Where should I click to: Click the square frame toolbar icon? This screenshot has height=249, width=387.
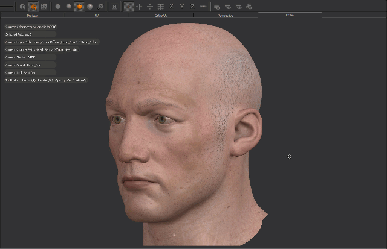[114, 6]
